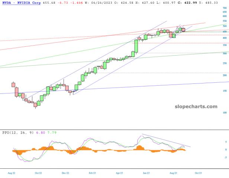Click the Oct 22 date axis label

(38, 173)
